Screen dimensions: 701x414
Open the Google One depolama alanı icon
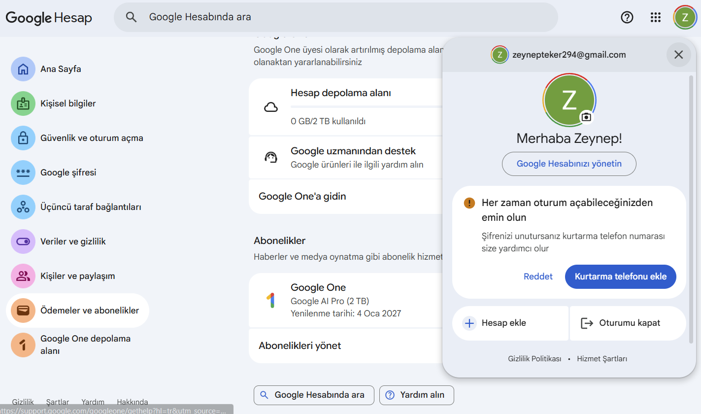coord(23,345)
